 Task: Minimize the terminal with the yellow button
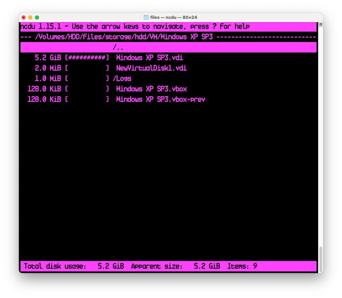(x=30, y=17)
